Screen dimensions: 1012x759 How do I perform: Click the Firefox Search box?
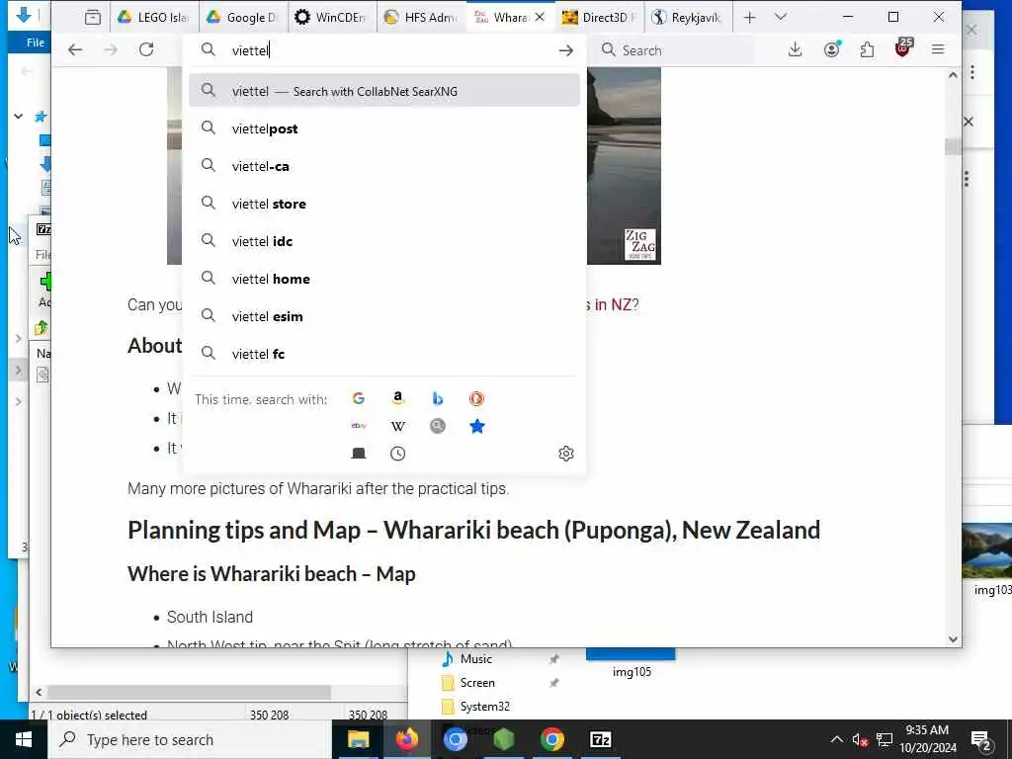(674, 50)
